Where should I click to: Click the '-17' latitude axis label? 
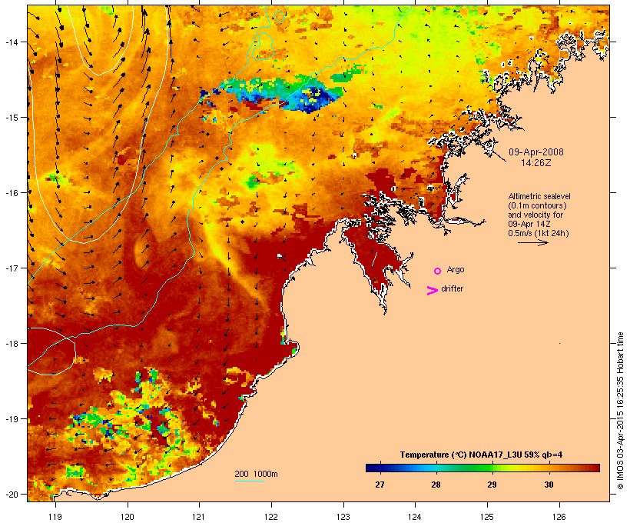pyautogui.click(x=11, y=268)
